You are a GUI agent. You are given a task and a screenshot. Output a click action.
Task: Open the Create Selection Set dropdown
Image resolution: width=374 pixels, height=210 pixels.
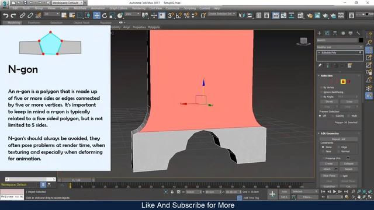click(221, 14)
